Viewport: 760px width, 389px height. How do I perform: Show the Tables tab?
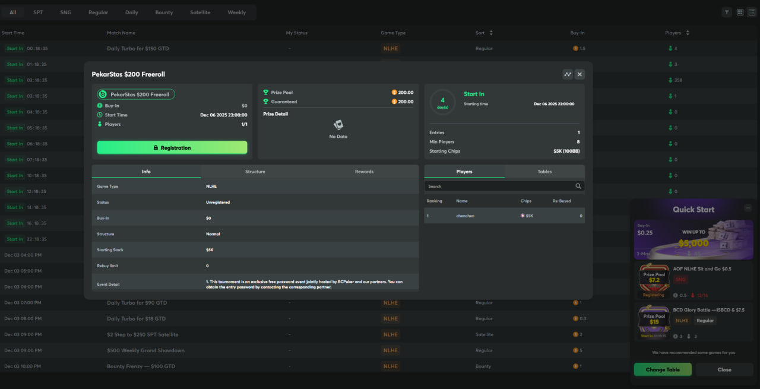[x=544, y=172]
